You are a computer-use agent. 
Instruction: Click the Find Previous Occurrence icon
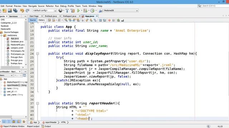click(x=70, y=20)
